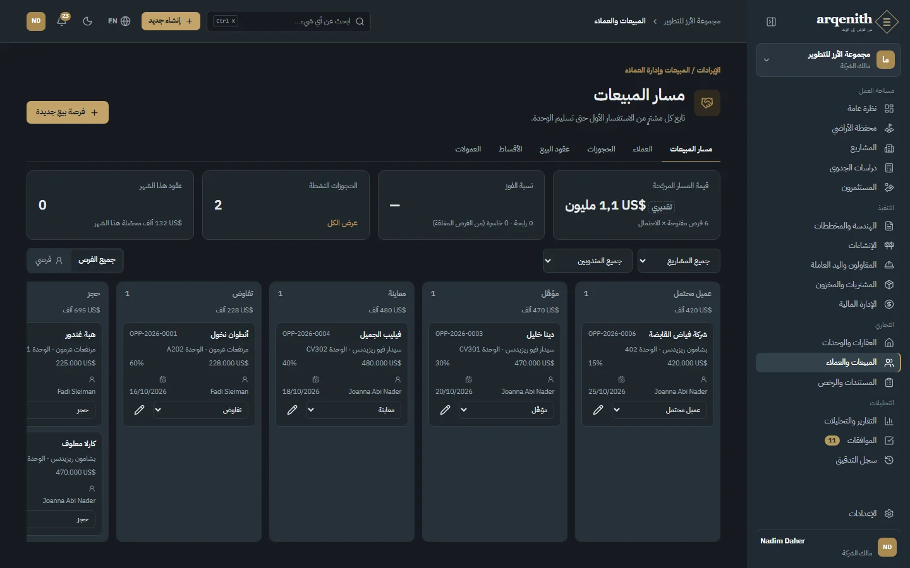Open the notifications bell icon

click(x=62, y=21)
